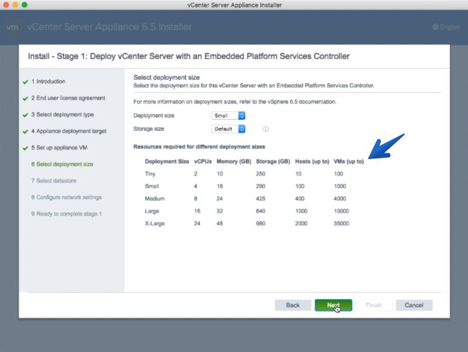Click the vCenter Server Appliance 6.5 Installer title

coord(109,27)
